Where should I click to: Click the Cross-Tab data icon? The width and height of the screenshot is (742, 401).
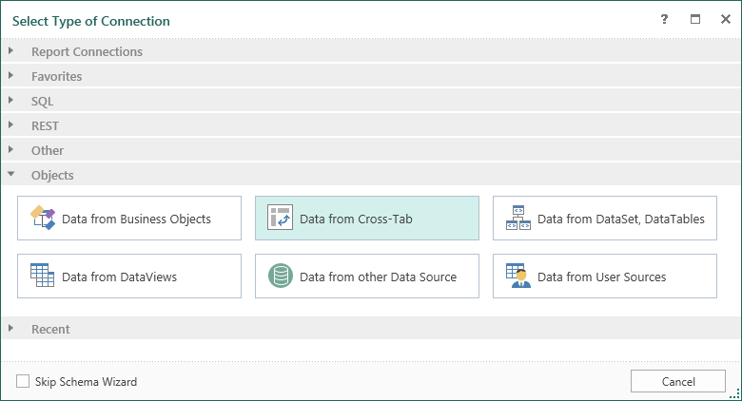pos(280,219)
